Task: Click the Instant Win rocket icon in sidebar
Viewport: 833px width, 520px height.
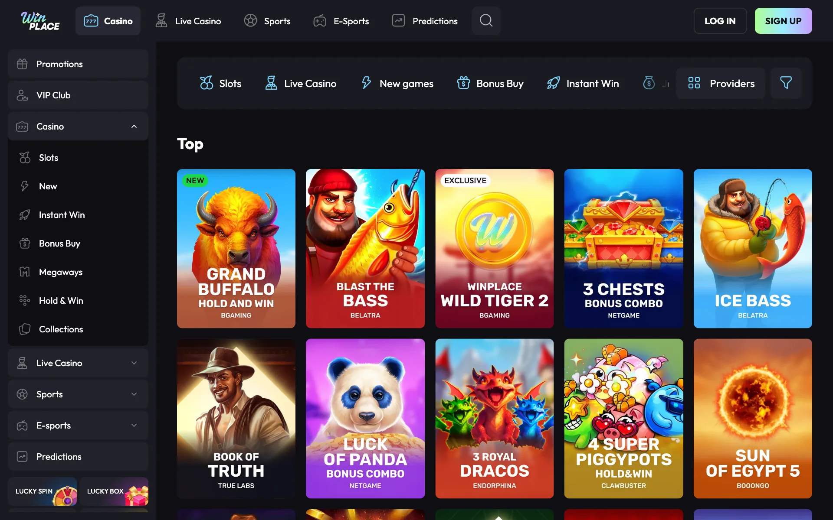Action: coord(25,215)
